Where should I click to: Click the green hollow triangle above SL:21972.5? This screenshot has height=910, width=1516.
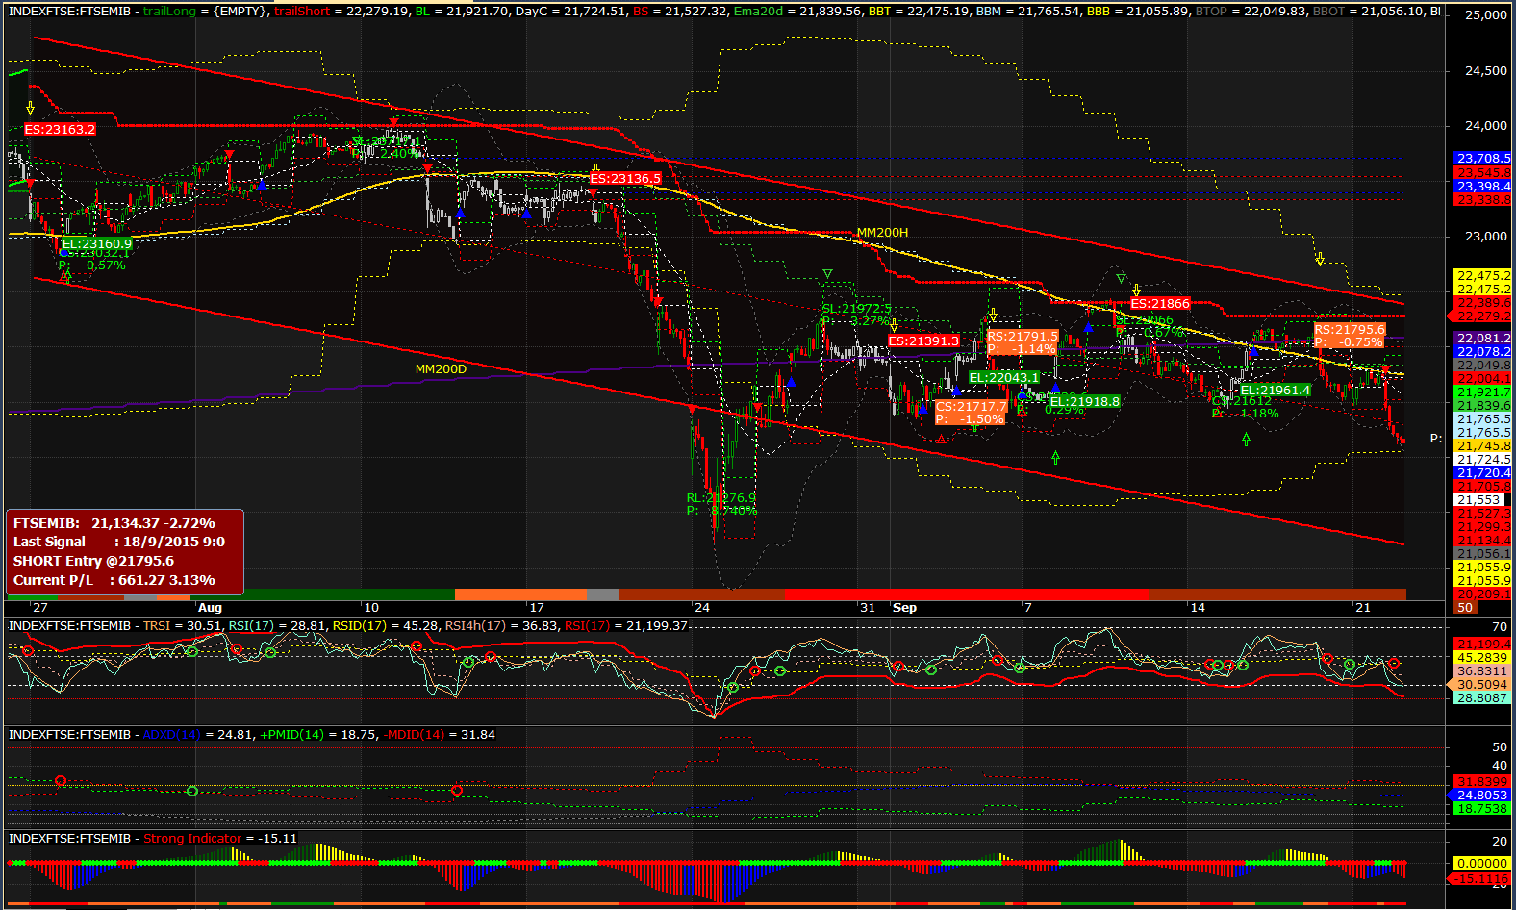coord(827,275)
